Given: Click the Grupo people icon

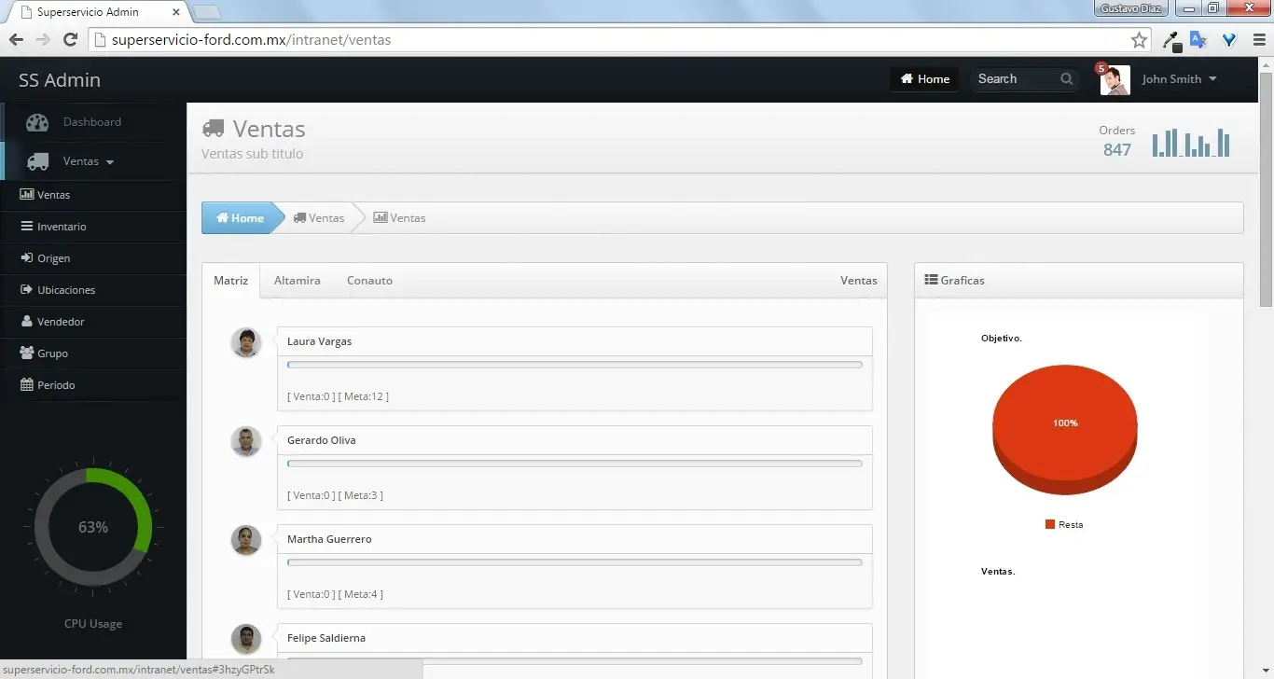Looking at the screenshot, I should coord(27,353).
